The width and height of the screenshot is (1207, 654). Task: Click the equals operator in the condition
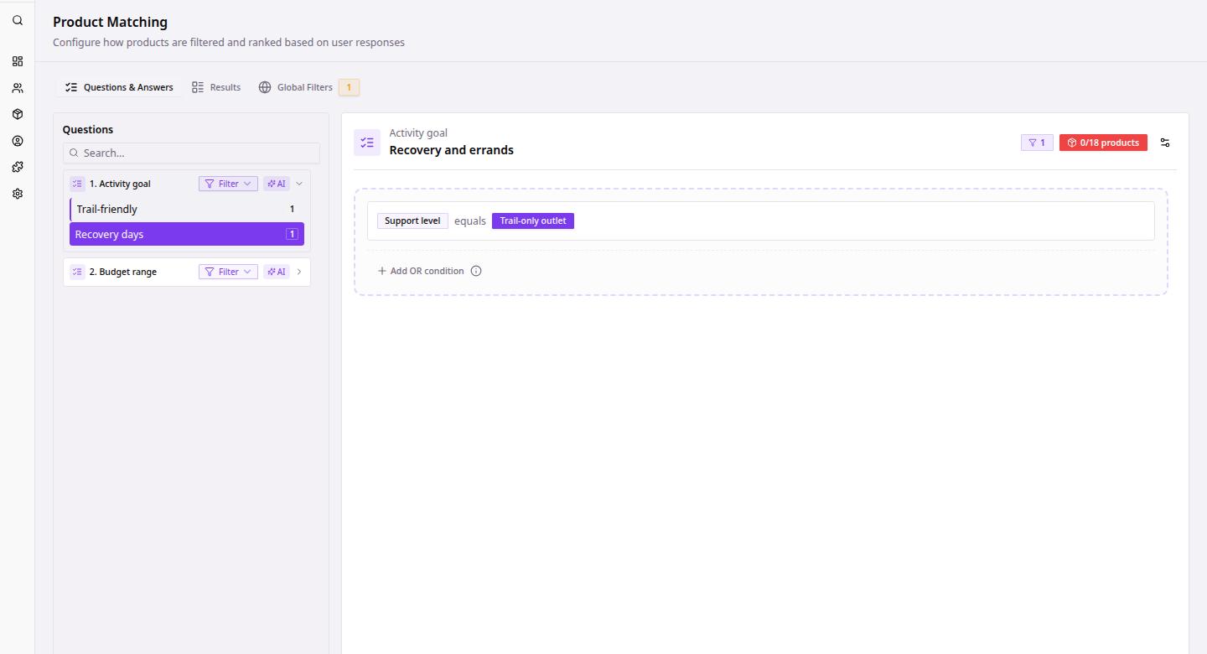470,221
